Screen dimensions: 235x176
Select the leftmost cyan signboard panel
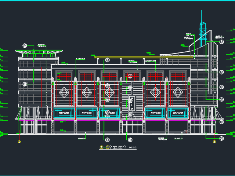[64, 113]
